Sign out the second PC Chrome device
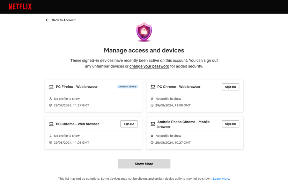288x186 pixels. point(129,124)
